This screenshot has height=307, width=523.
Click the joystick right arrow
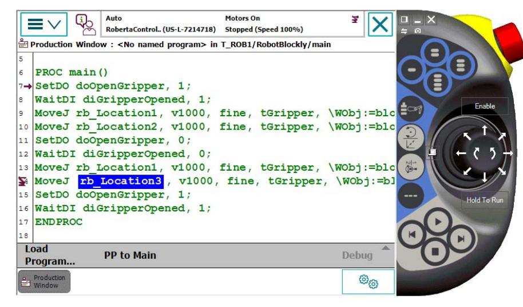click(508, 153)
